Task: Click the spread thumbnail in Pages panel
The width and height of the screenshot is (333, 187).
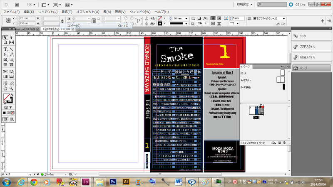Action: [x=256, y=111]
